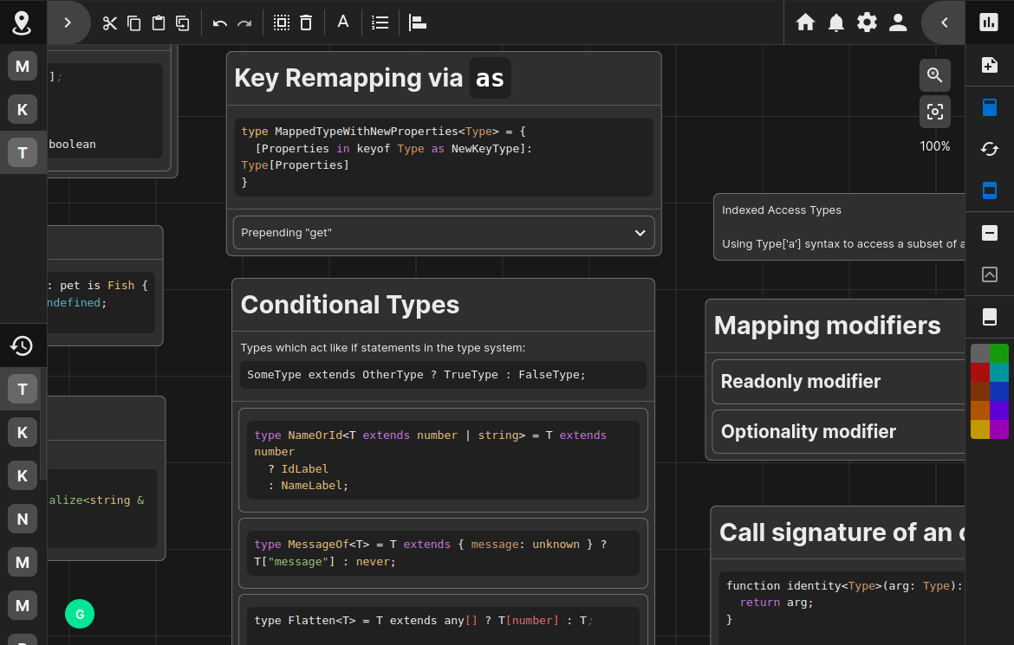This screenshot has width=1014, height=645.
Task: Open the Readonly modifier card
Action: point(838,382)
